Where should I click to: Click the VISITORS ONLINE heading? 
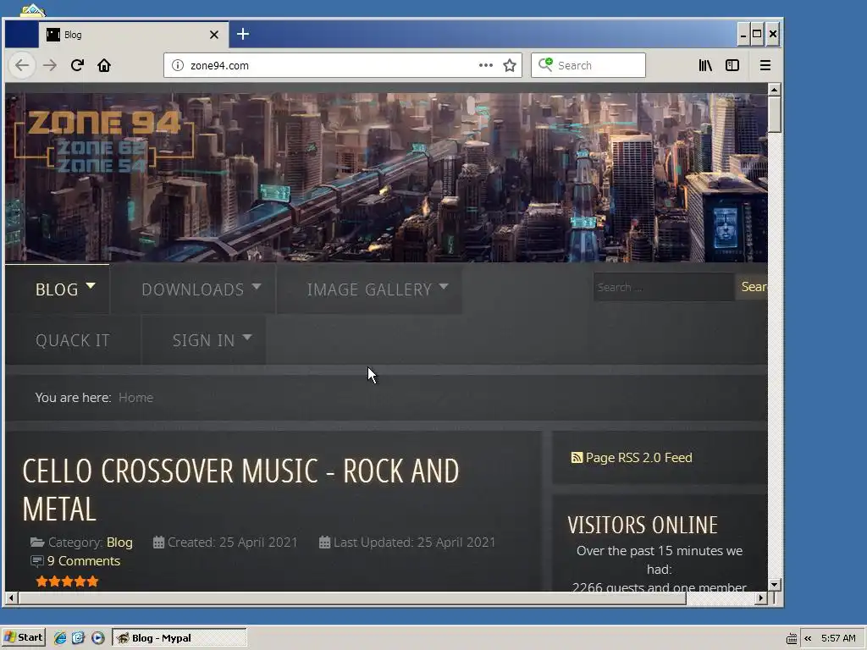pyautogui.click(x=643, y=525)
